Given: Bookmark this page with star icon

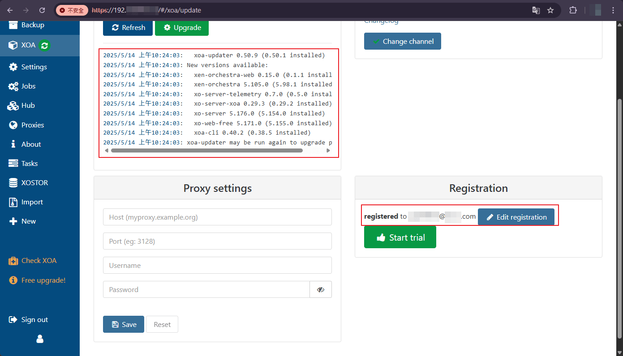Looking at the screenshot, I should point(550,10).
